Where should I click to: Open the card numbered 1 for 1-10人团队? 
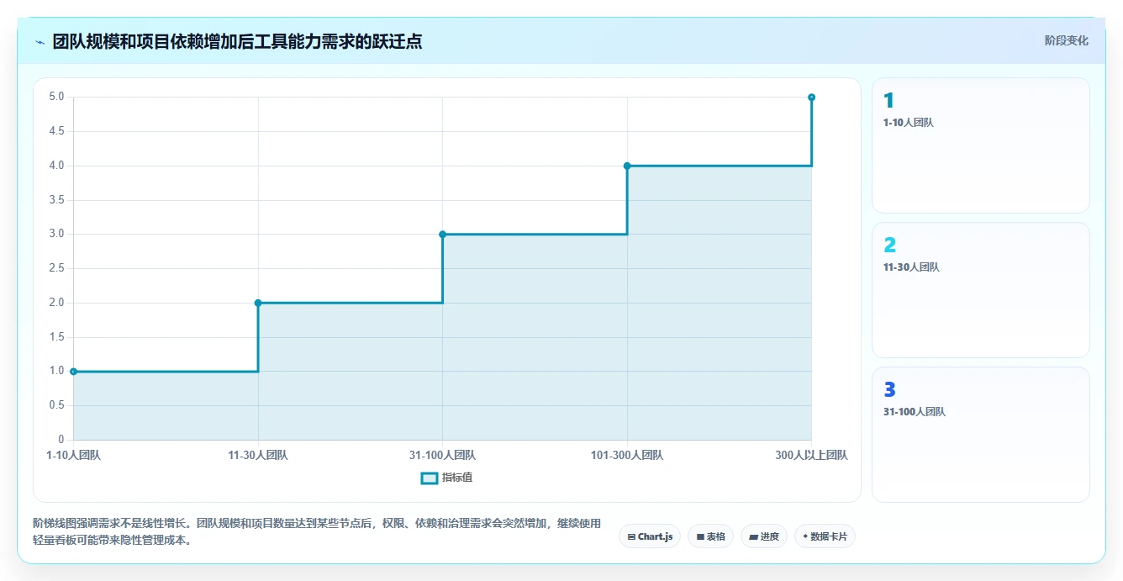click(x=980, y=145)
